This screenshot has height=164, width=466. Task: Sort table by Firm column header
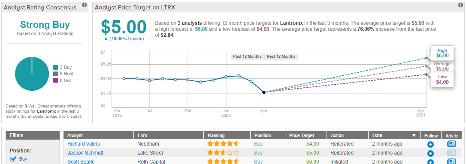[169, 136]
